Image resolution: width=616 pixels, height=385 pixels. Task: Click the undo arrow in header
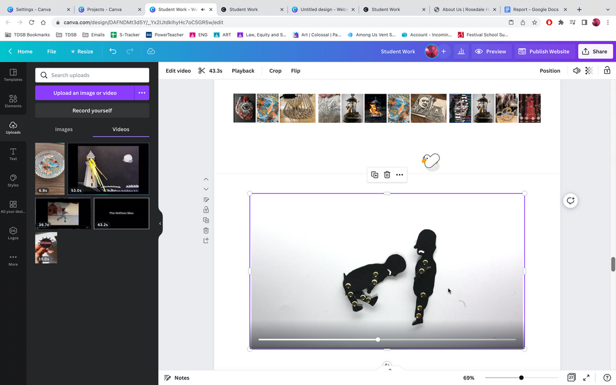click(112, 51)
